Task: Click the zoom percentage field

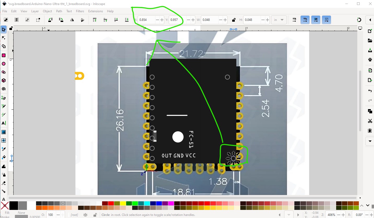Action: coord(331,215)
